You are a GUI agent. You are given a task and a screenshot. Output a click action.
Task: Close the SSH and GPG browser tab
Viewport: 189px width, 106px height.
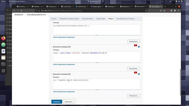(146, 6)
